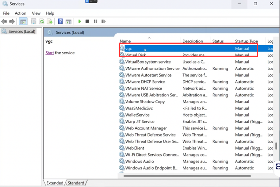Image resolution: width=280 pixels, height=187 pixels.
Task: Click Automatic startup type of VMware DHCP Service
Action: click(244, 82)
